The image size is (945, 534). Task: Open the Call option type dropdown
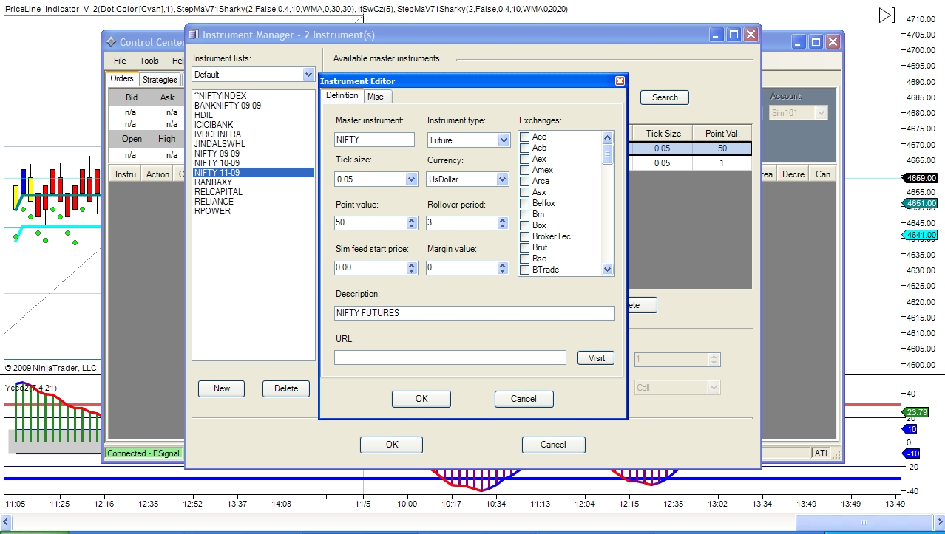coord(714,387)
